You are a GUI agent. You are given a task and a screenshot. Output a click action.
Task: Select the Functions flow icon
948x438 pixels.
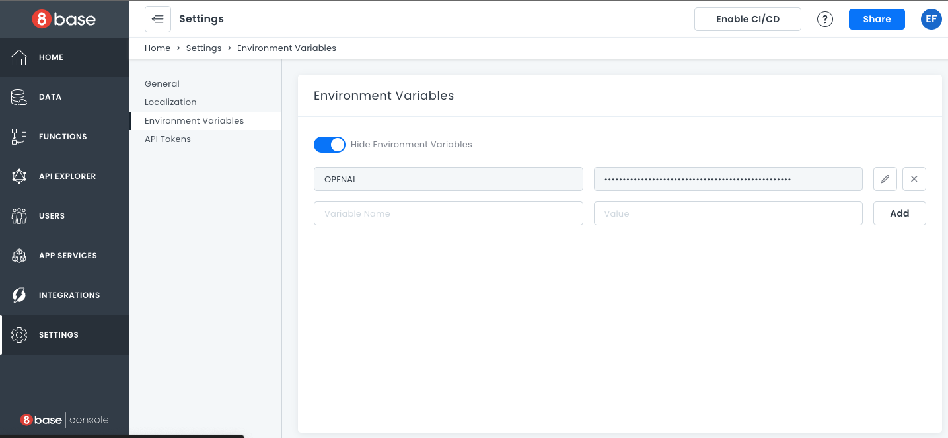point(19,137)
